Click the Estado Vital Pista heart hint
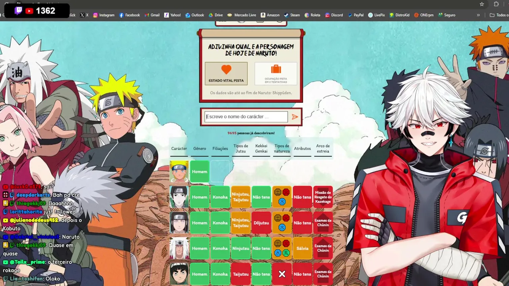Image resolution: width=509 pixels, height=286 pixels. [x=226, y=73]
